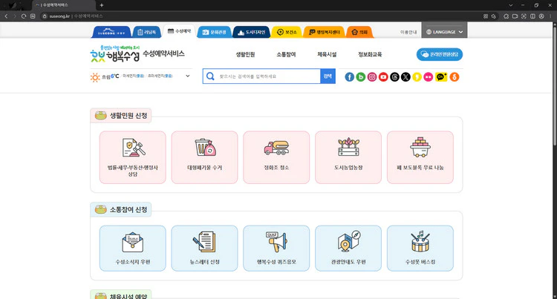Open the Threads social icon
Screen dimensions: 557x299
[394, 77]
